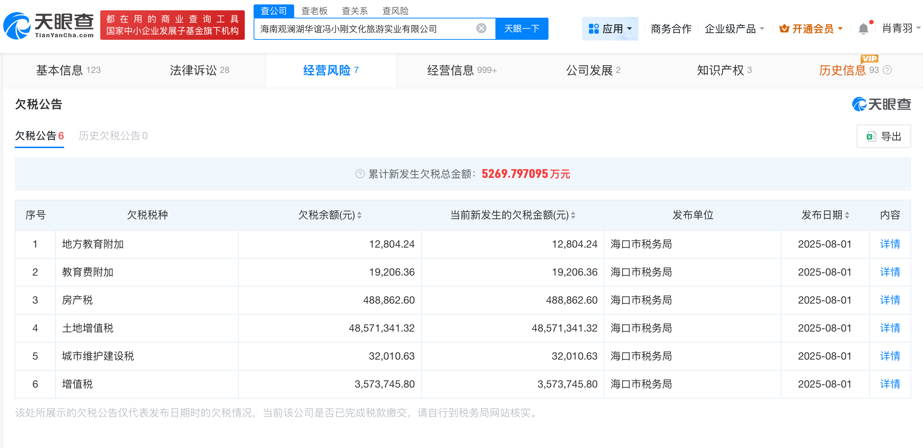Click the question mark icon after 历史信息

pos(887,70)
